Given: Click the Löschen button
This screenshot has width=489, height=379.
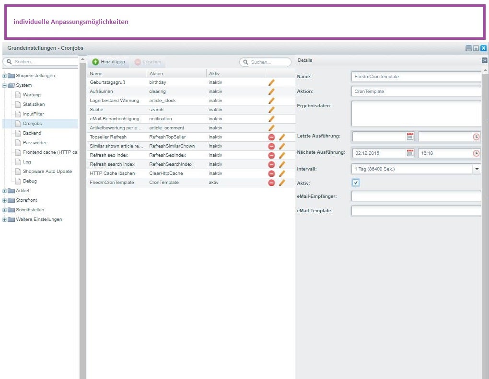Looking at the screenshot, I should (x=148, y=62).
